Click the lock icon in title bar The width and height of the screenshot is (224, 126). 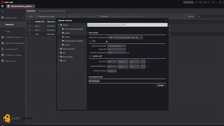213,2
